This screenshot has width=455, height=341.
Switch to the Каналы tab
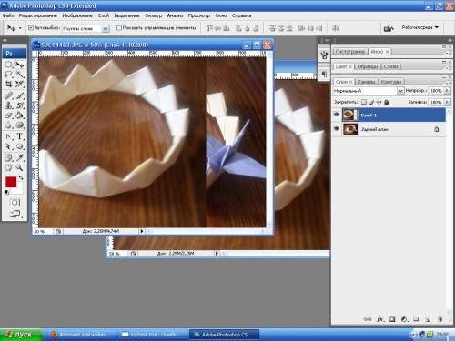point(366,82)
